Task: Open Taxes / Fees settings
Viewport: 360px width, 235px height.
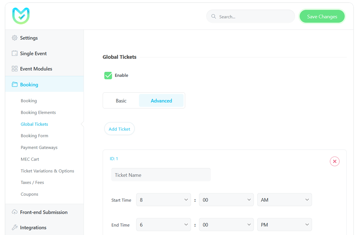Action: click(x=32, y=182)
